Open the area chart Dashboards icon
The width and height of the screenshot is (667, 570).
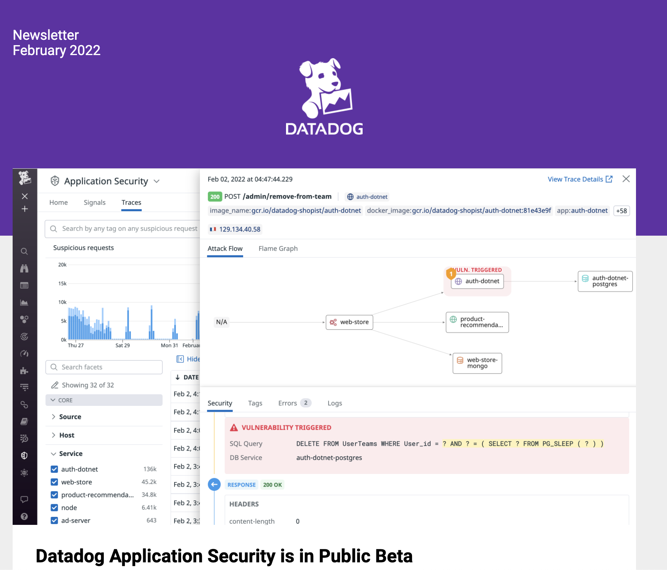[24, 303]
